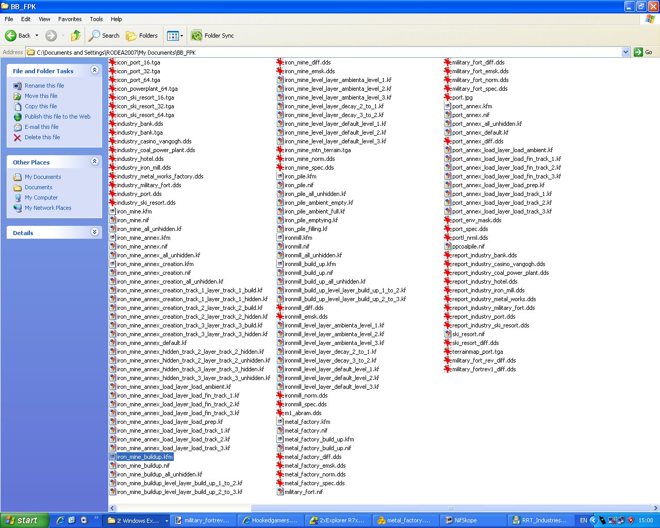Select metal_factory.kfm file icon
The width and height of the screenshot is (660, 528).
[x=280, y=422]
